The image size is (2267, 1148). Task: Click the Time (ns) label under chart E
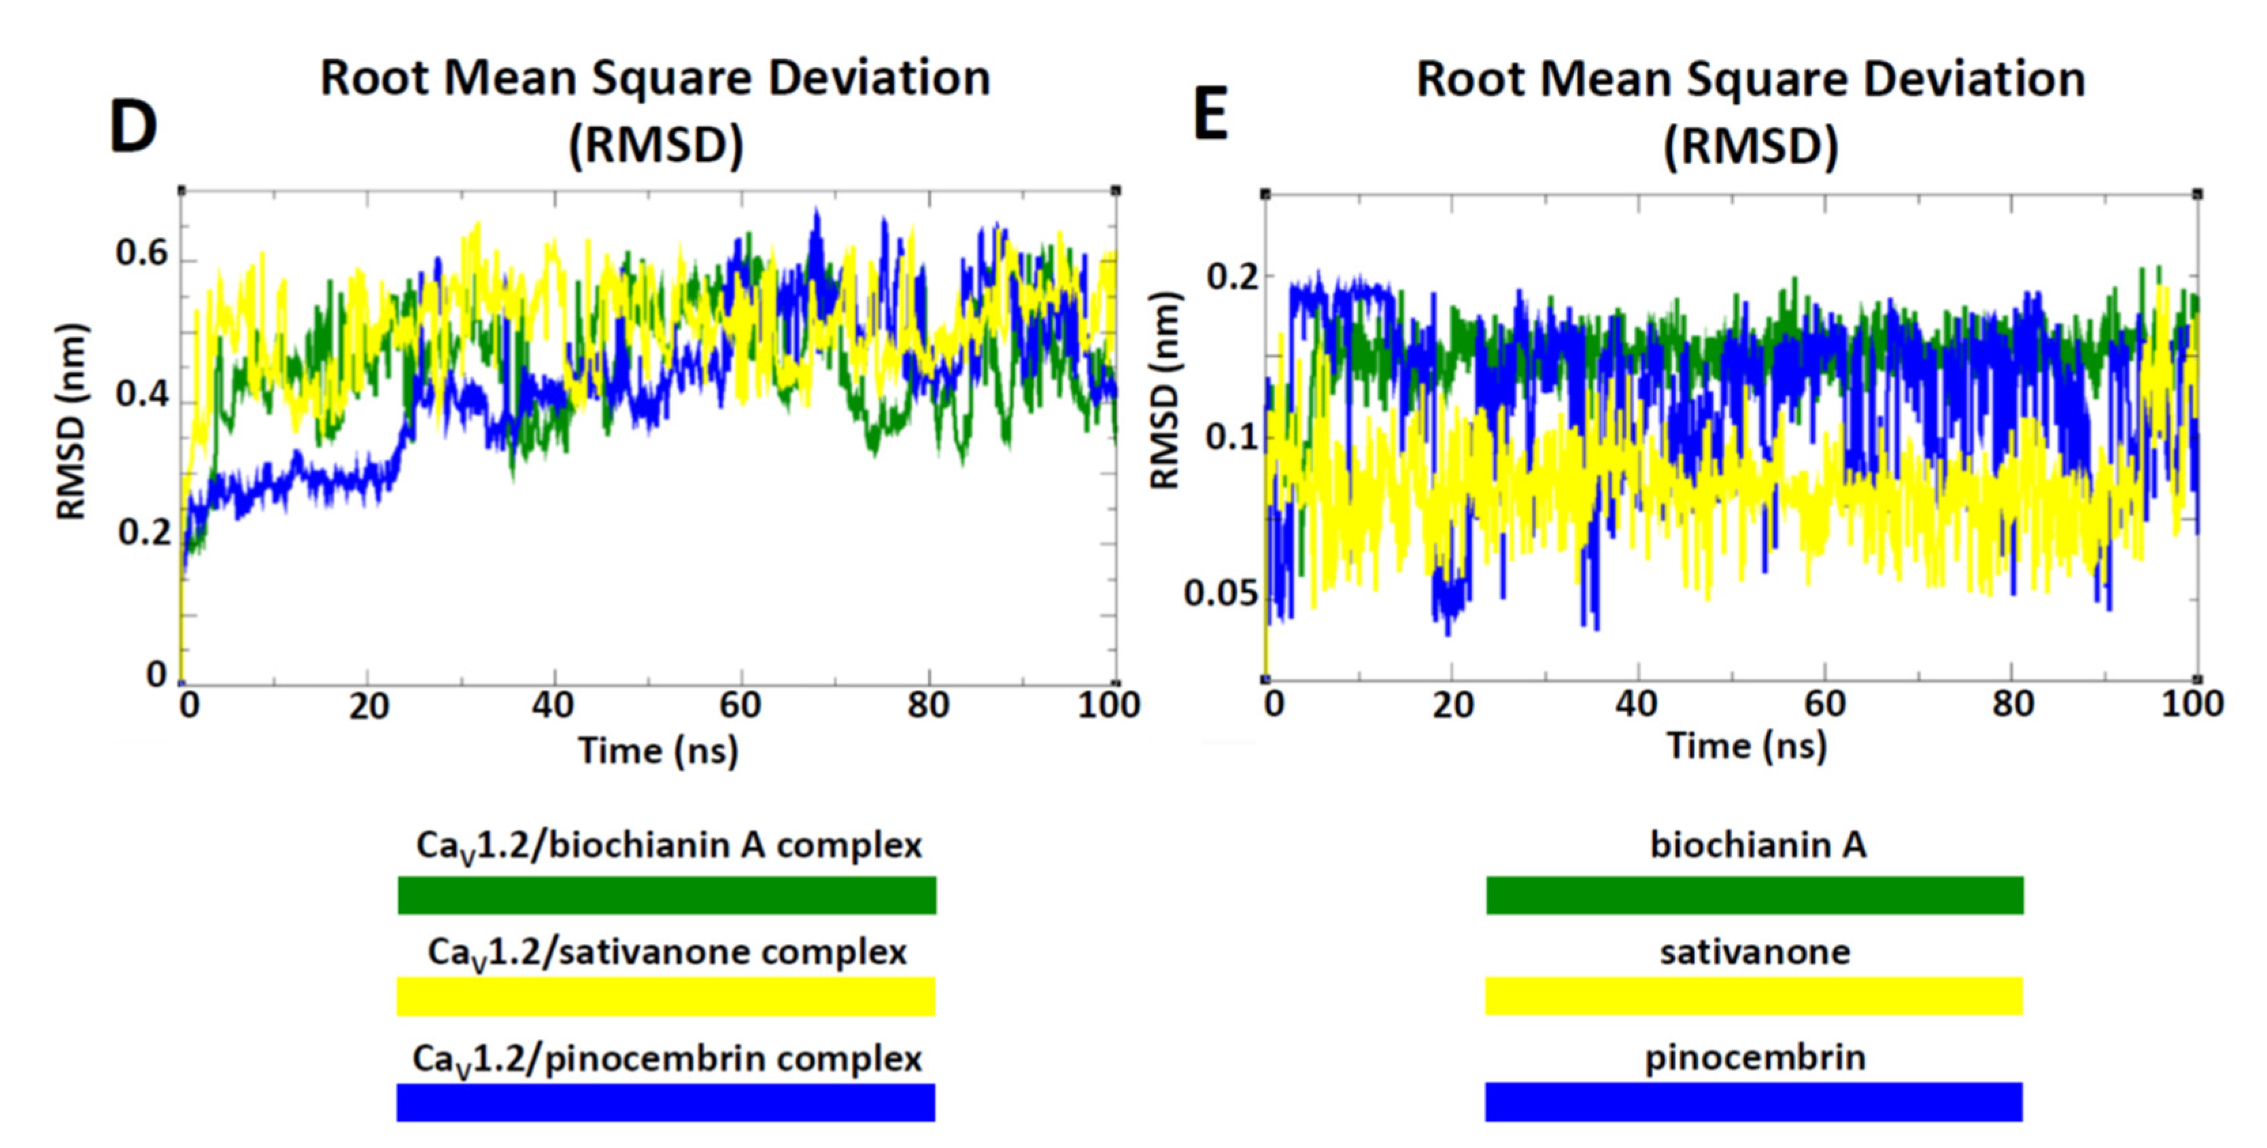point(1746,746)
